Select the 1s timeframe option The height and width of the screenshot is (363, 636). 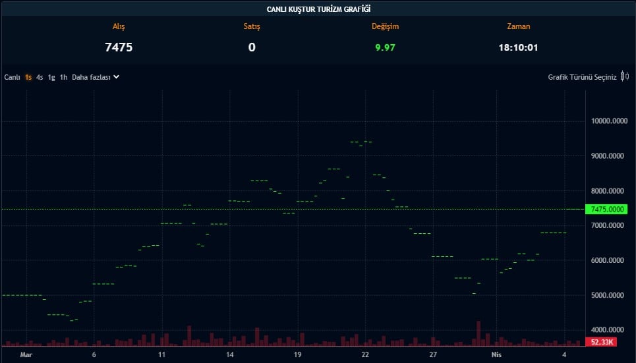click(28, 77)
